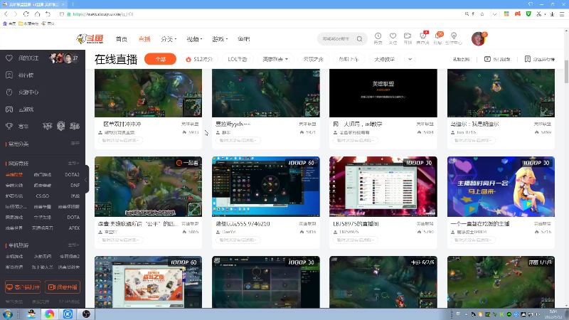
Task: Open the 英雄列表 hero list dropdown filter
Action: pyautogui.click(x=275, y=59)
